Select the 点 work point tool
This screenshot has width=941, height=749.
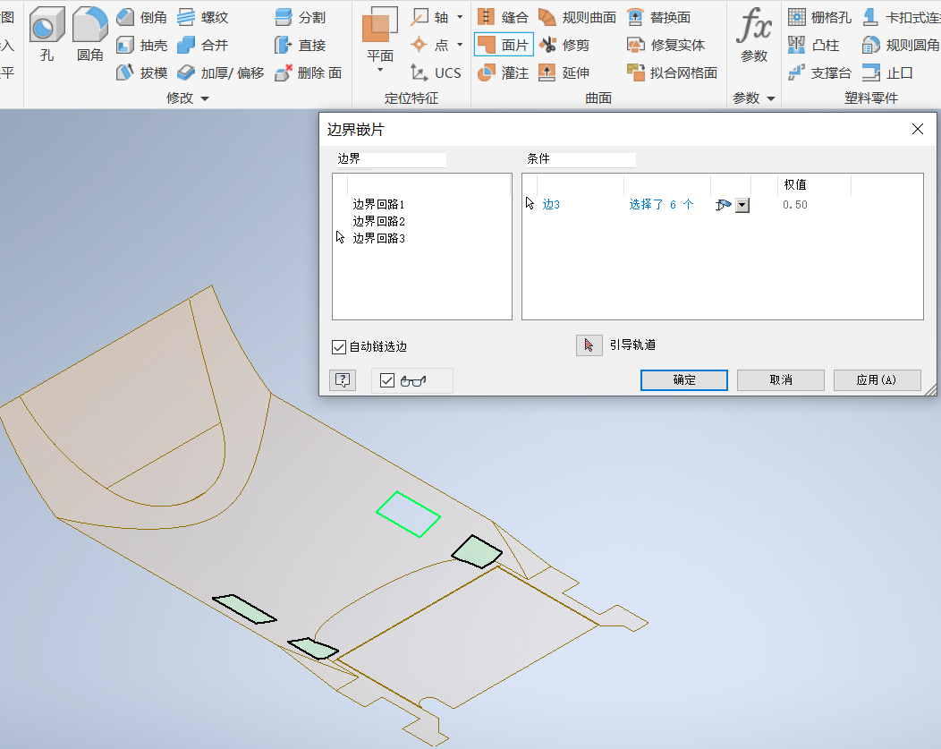(x=429, y=45)
